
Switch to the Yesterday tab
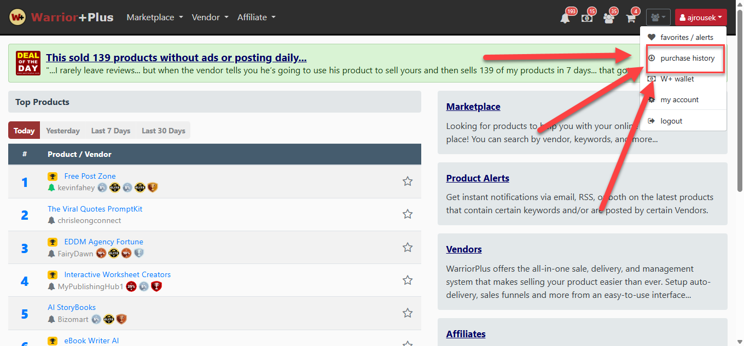(x=63, y=131)
